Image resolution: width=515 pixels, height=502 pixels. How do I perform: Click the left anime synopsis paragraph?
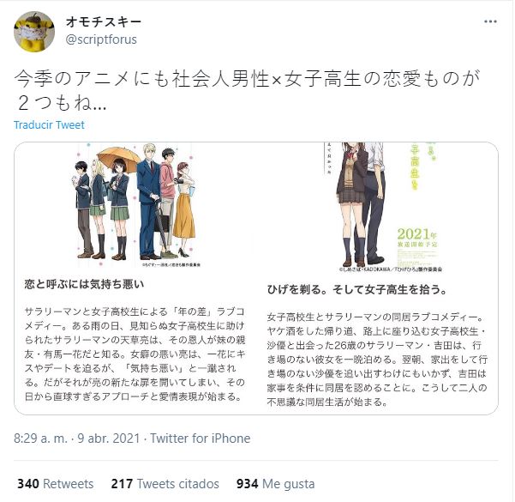135,354
